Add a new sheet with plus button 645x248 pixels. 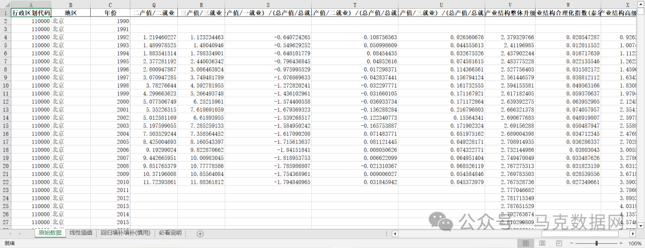200,234
